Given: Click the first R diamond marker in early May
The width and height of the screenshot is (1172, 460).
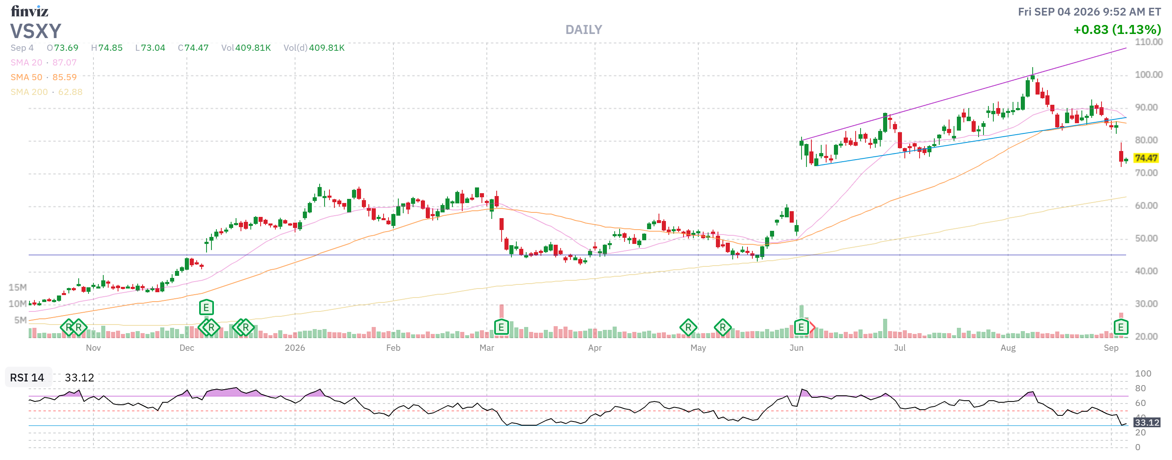Looking at the screenshot, I should [688, 327].
